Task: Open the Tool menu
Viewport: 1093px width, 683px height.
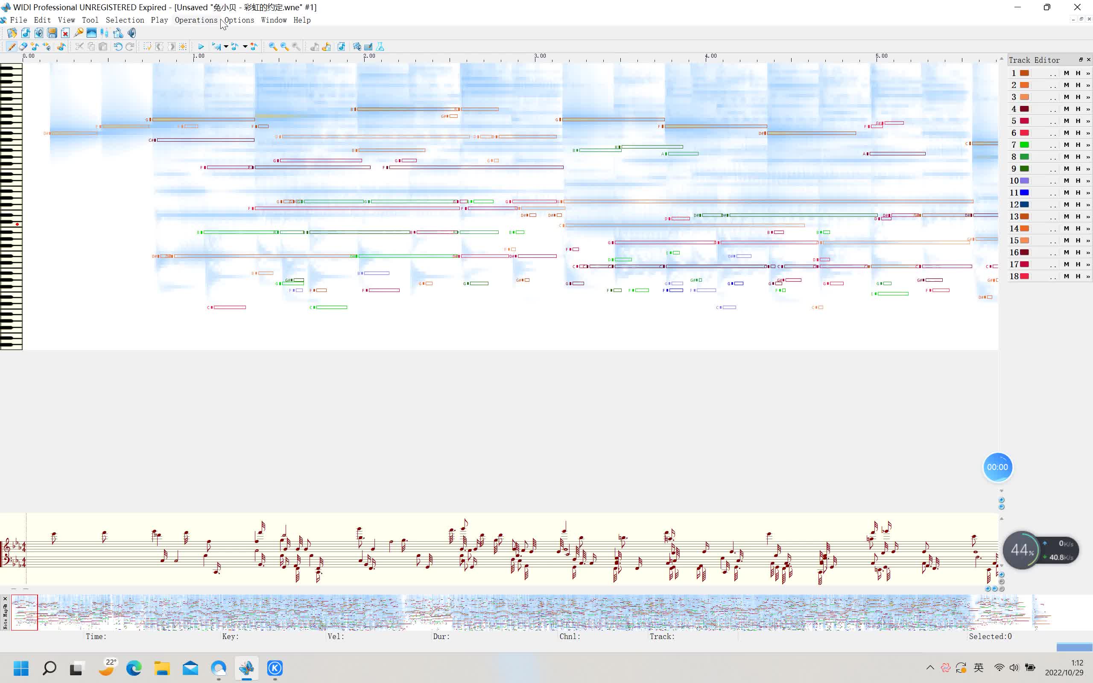Action: (90, 20)
